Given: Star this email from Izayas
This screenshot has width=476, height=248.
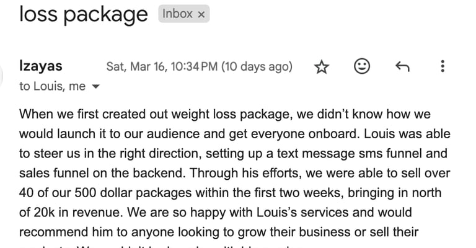Looking at the screenshot, I should 322,67.
